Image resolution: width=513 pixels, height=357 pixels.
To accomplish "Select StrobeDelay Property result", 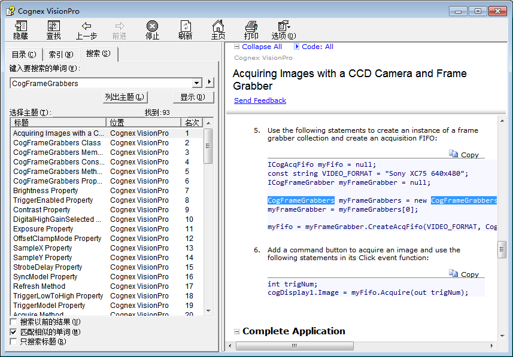I will (107, 267).
